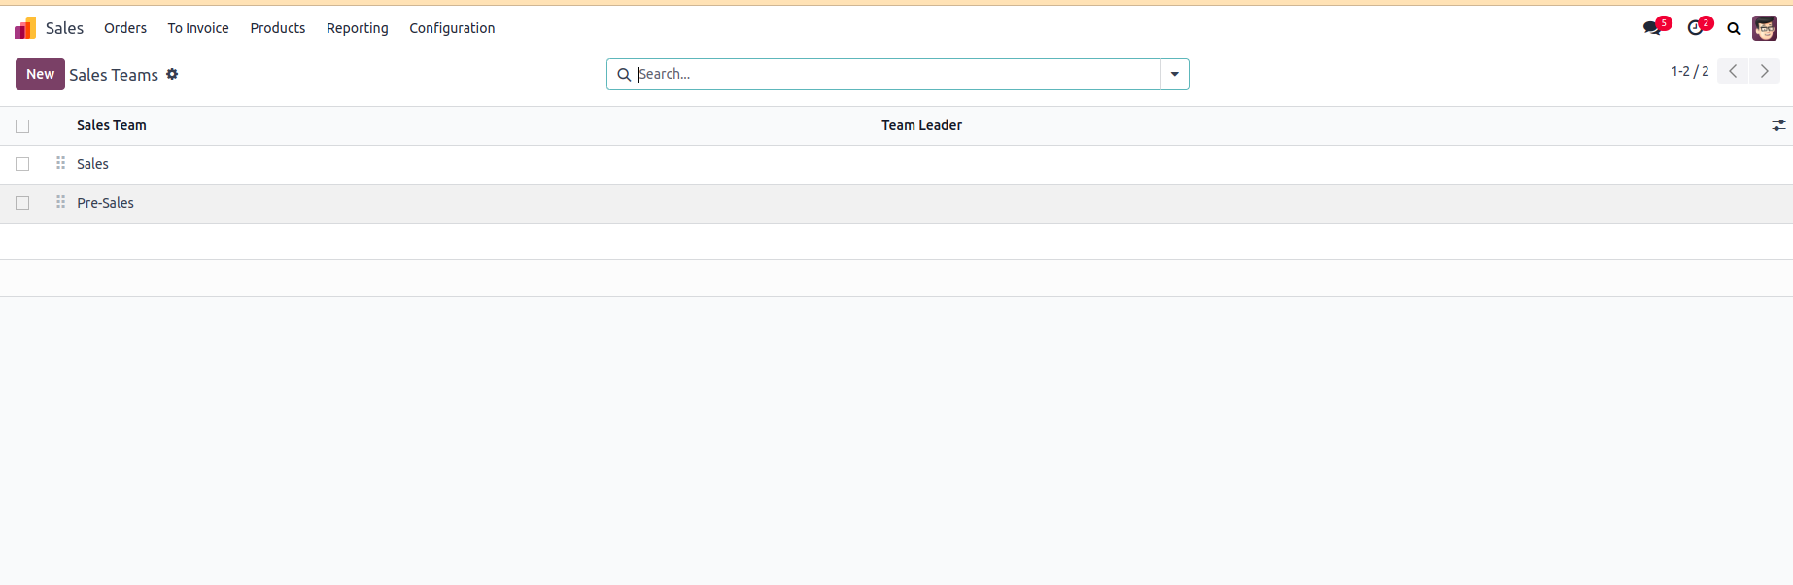
Task: Open the activities clock icon
Action: [x=1696, y=28]
